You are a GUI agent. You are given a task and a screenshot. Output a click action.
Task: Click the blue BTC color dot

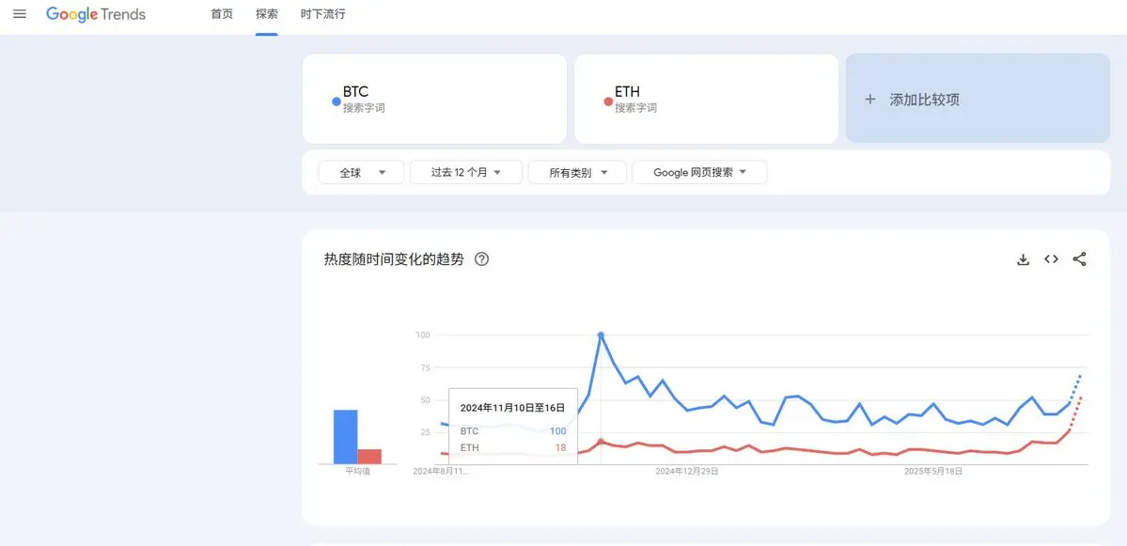point(336,102)
